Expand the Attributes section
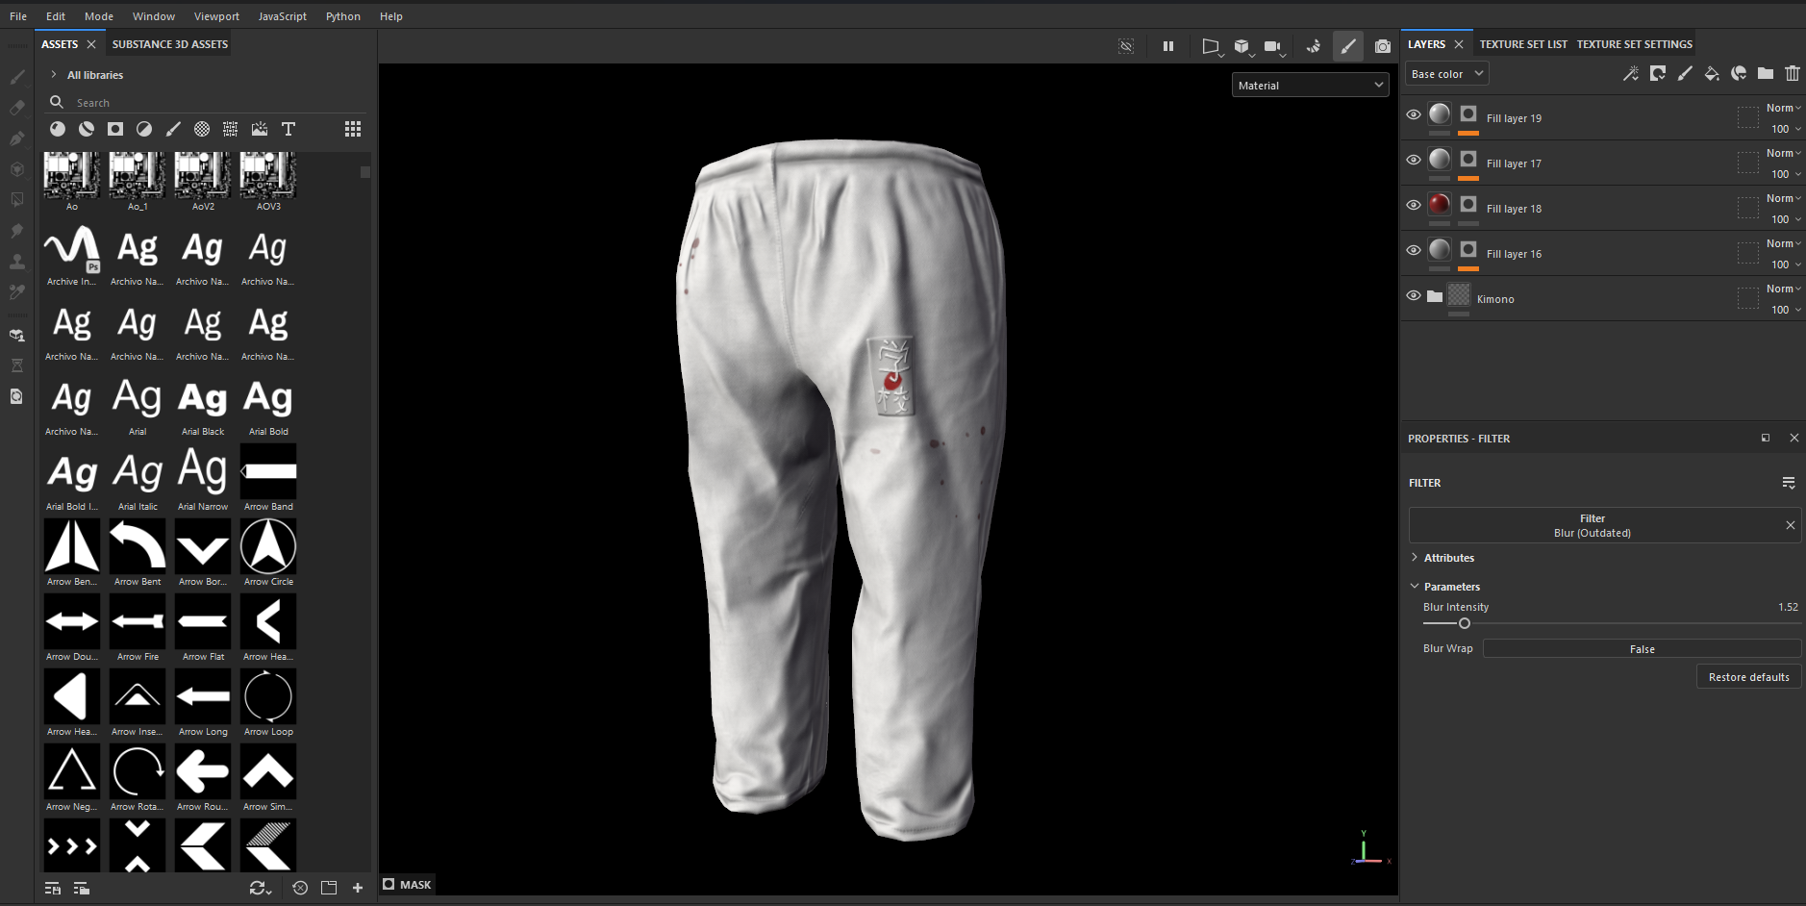This screenshot has width=1806, height=906. (1448, 558)
